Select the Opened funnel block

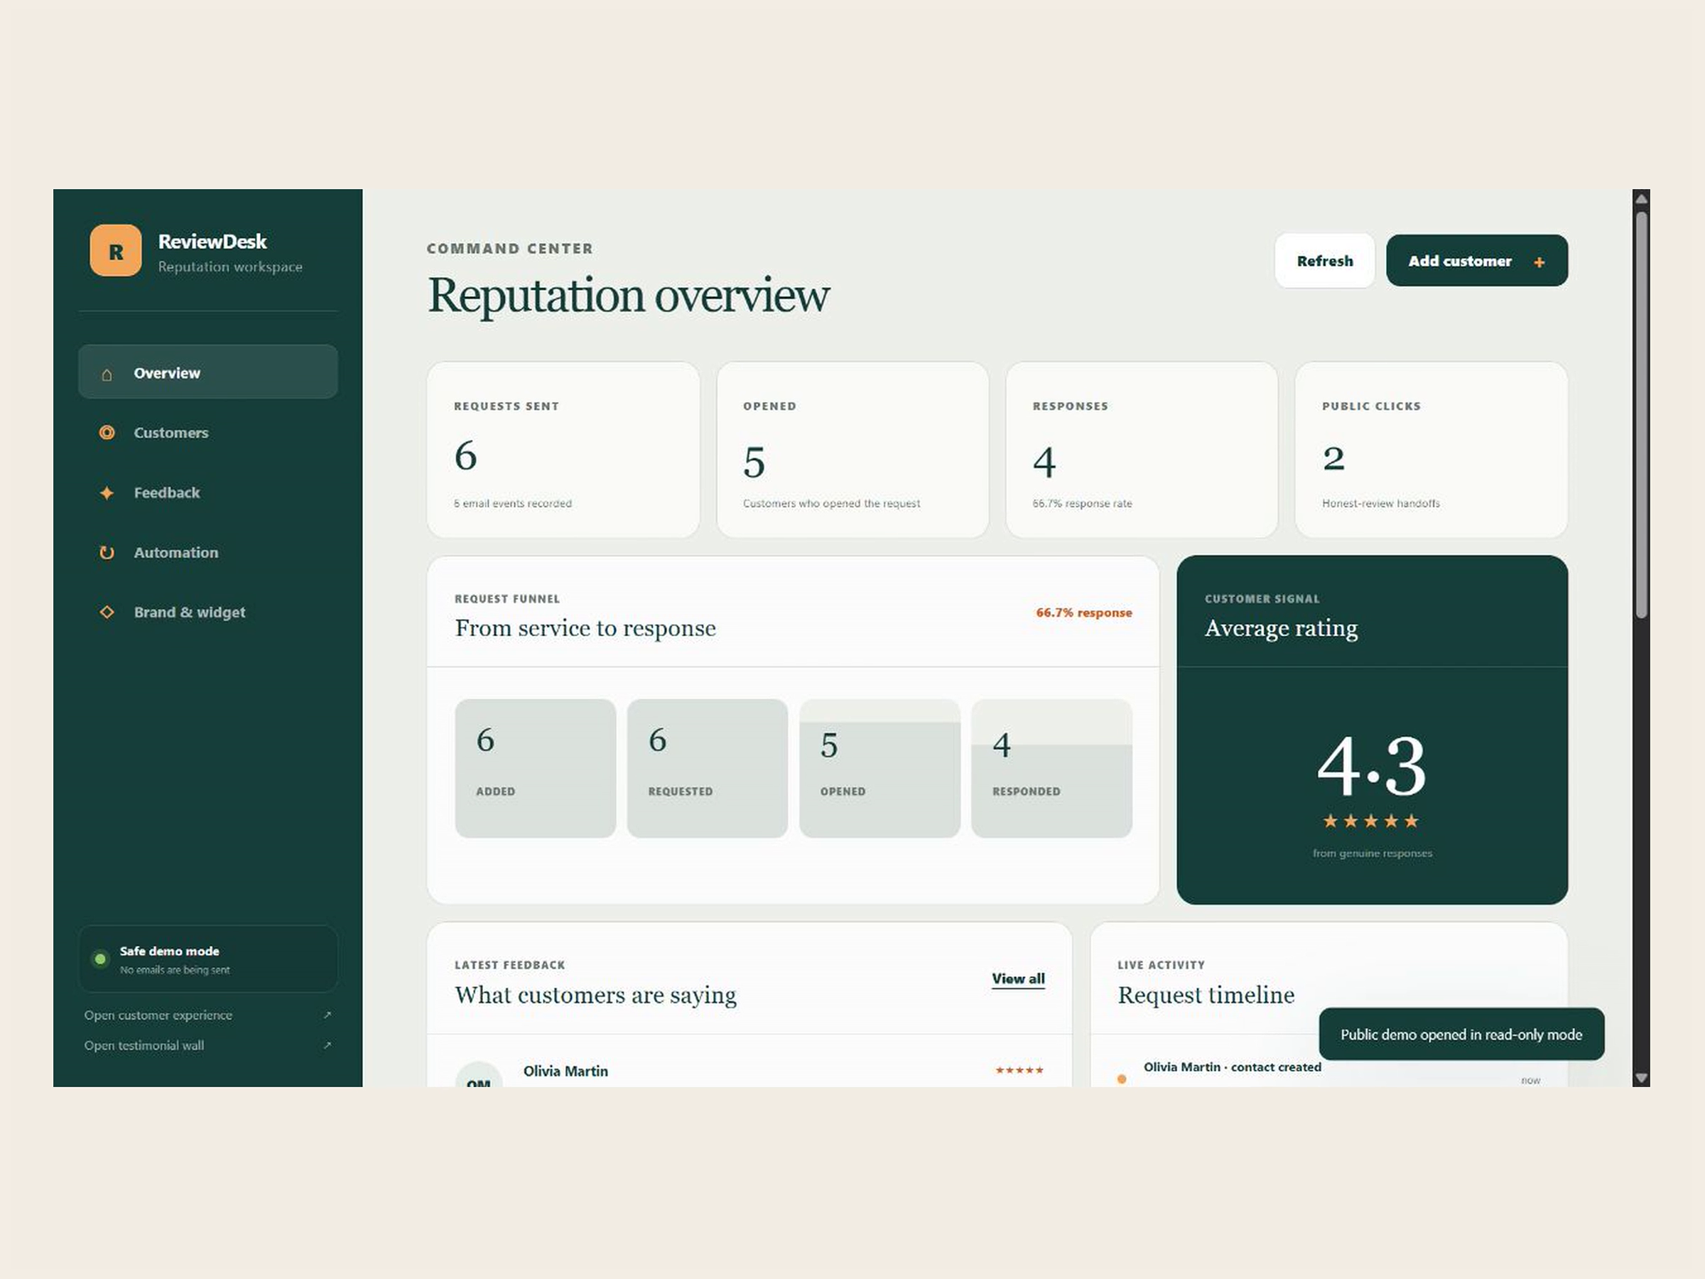click(x=879, y=769)
